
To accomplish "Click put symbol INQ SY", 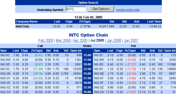I will 99,78.
